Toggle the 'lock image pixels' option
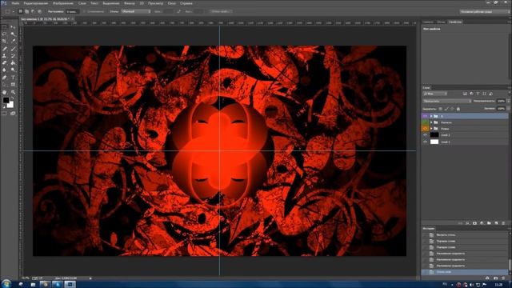This screenshot has width=512, height=288. pos(446,109)
